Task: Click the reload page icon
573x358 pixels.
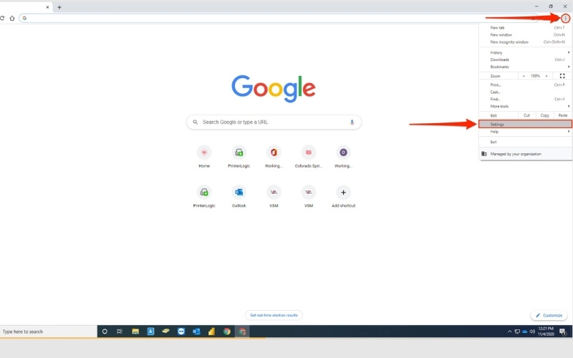Action: pos(2,18)
